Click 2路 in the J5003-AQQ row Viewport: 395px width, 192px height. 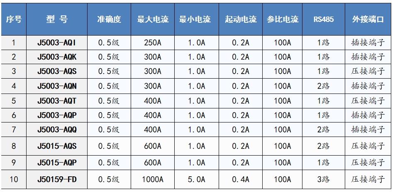click(324, 130)
